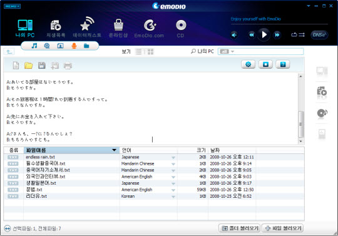
Task: Start playback with the play button
Action: [264, 34]
